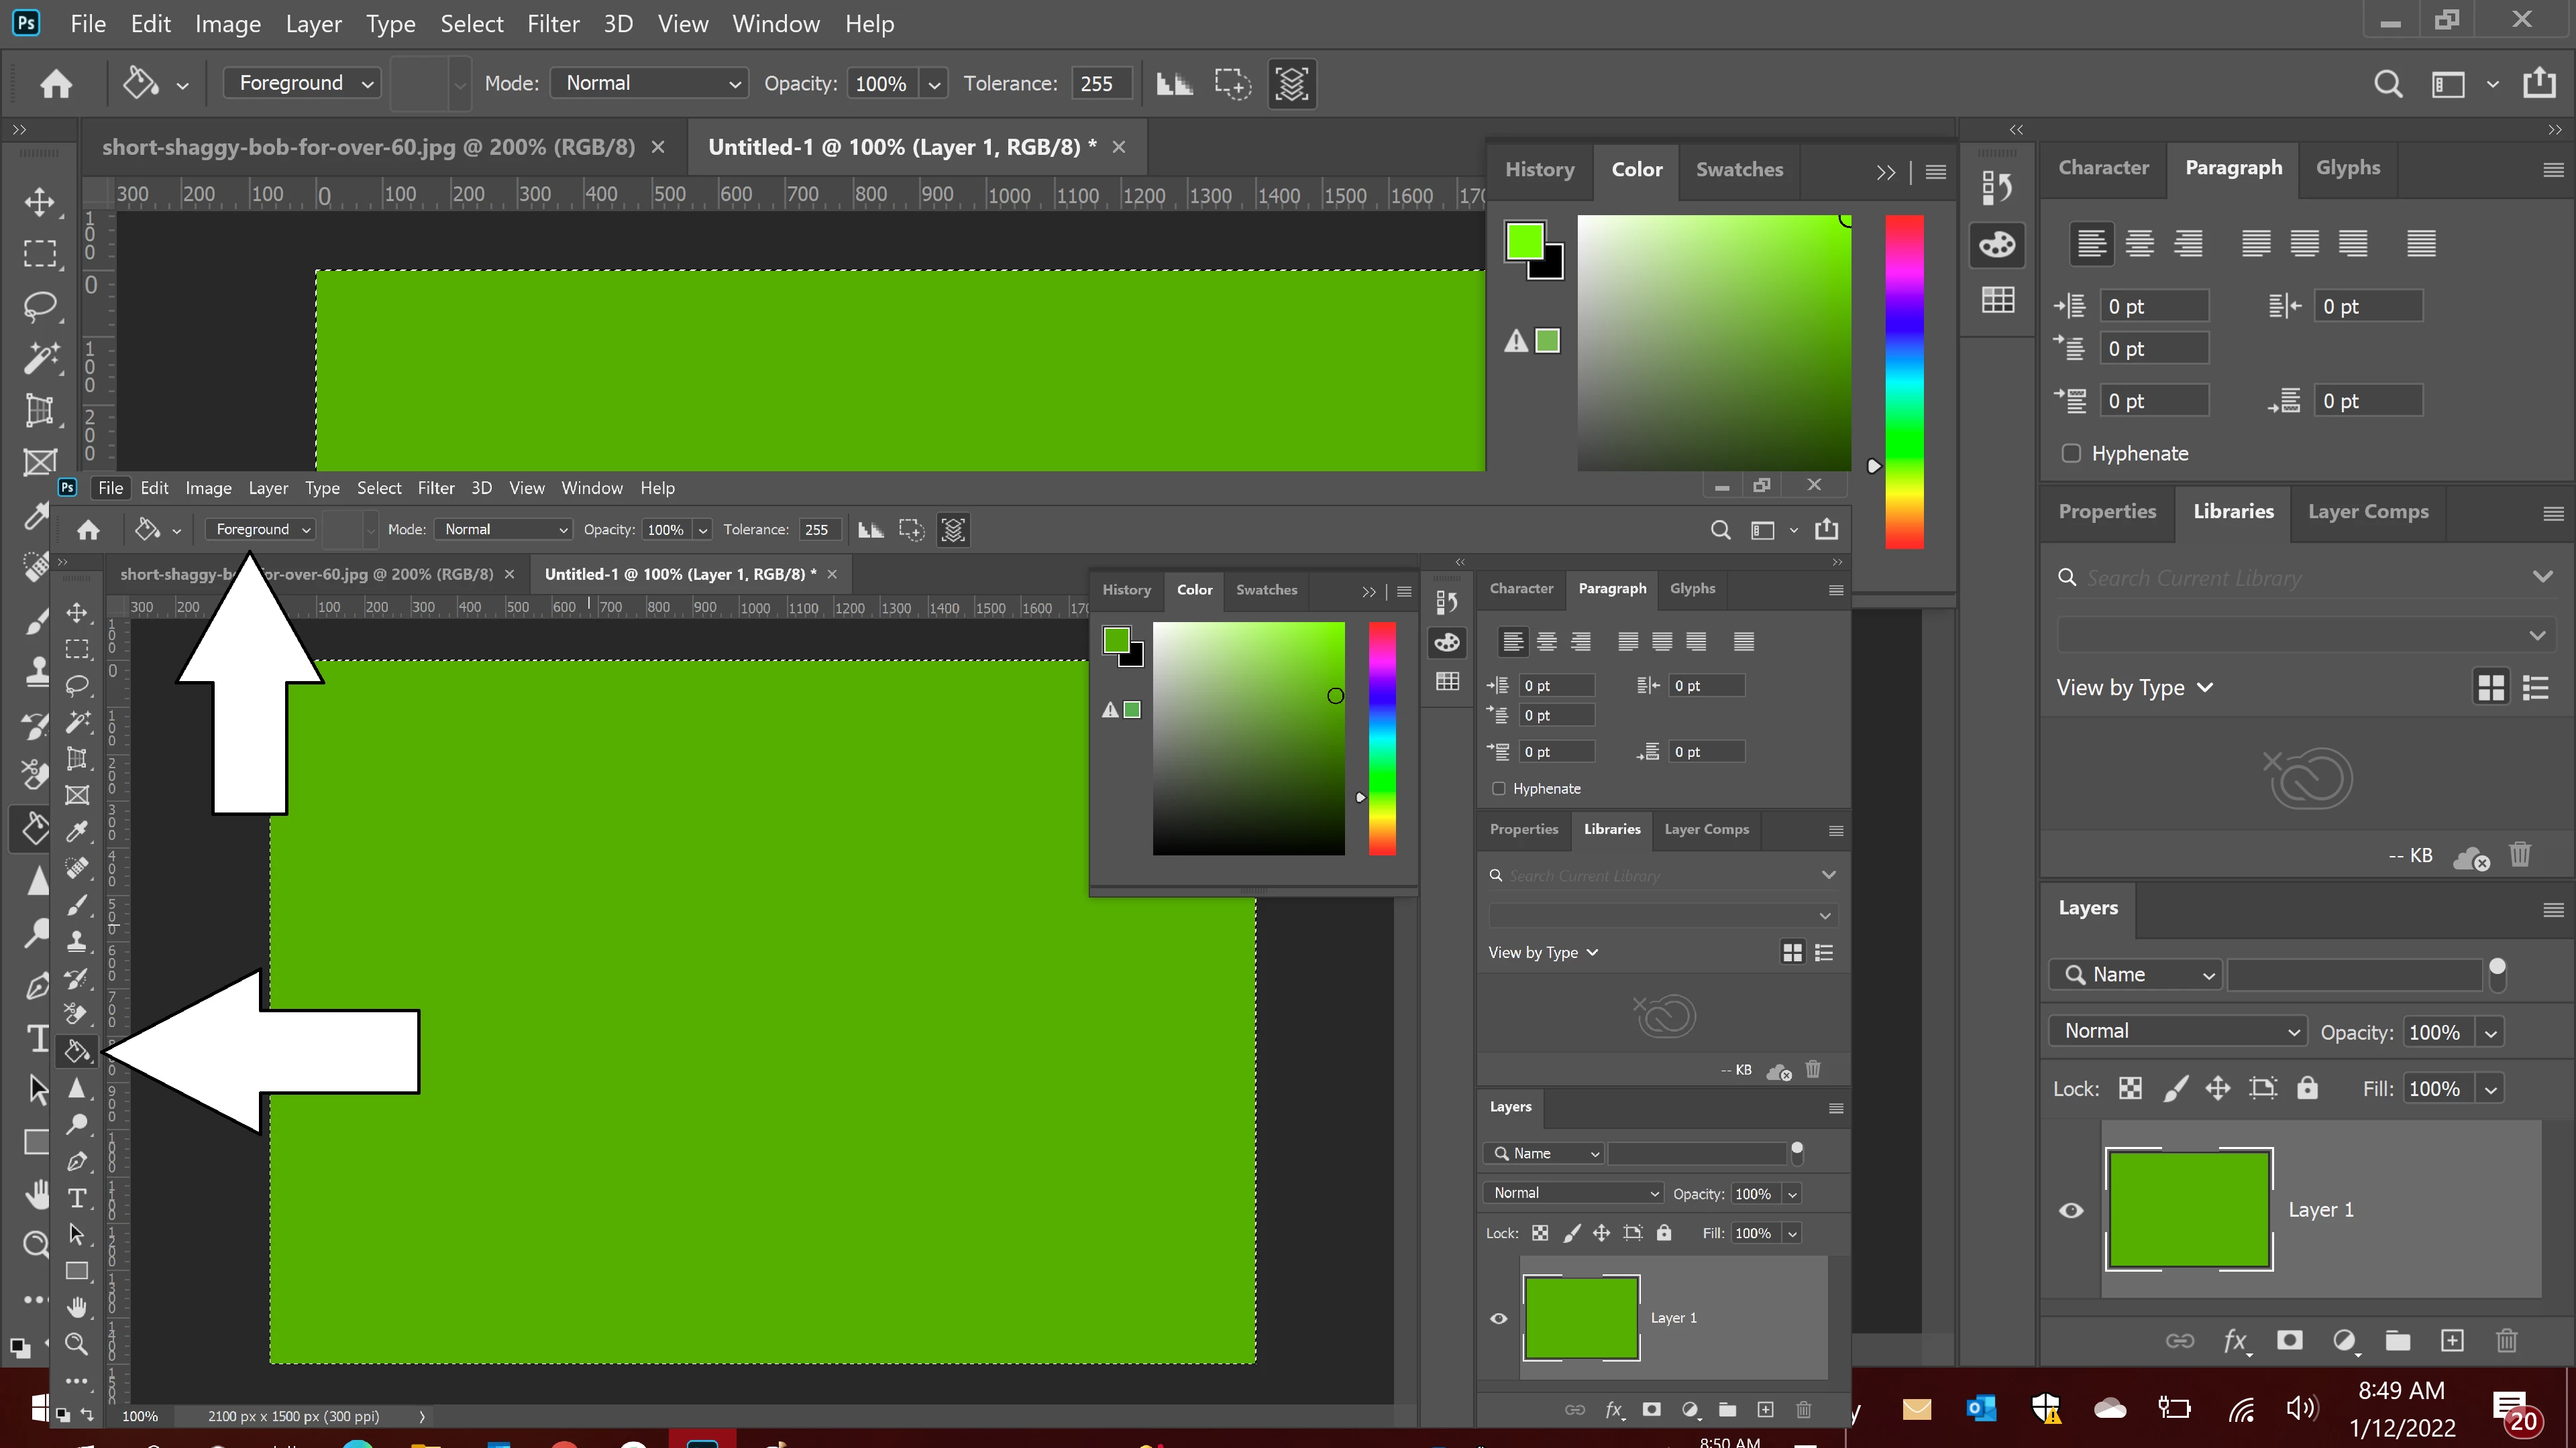Click the Home icon in options bar

pyautogui.click(x=56, y=84)
